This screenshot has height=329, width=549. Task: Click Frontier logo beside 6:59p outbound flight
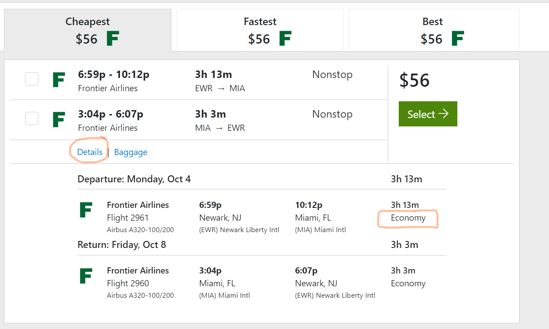click(x=59, y=80)
